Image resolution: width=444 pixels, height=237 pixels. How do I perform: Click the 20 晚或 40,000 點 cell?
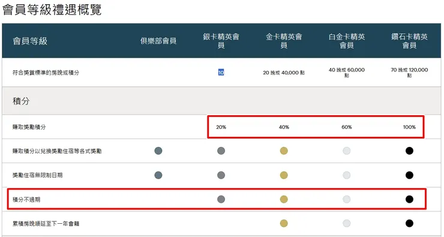coord(284,73)
